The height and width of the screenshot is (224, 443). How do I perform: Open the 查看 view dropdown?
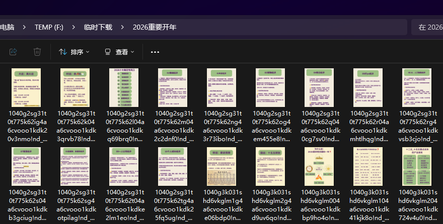tap(119, 52)
